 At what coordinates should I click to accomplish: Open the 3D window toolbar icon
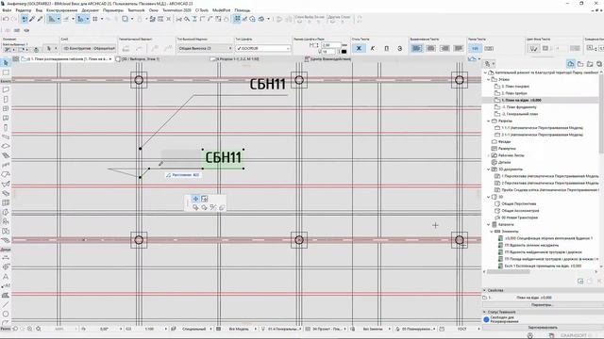pos(261,19)
